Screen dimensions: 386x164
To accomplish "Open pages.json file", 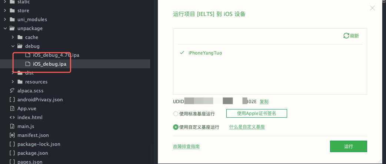I will [30, 162].
